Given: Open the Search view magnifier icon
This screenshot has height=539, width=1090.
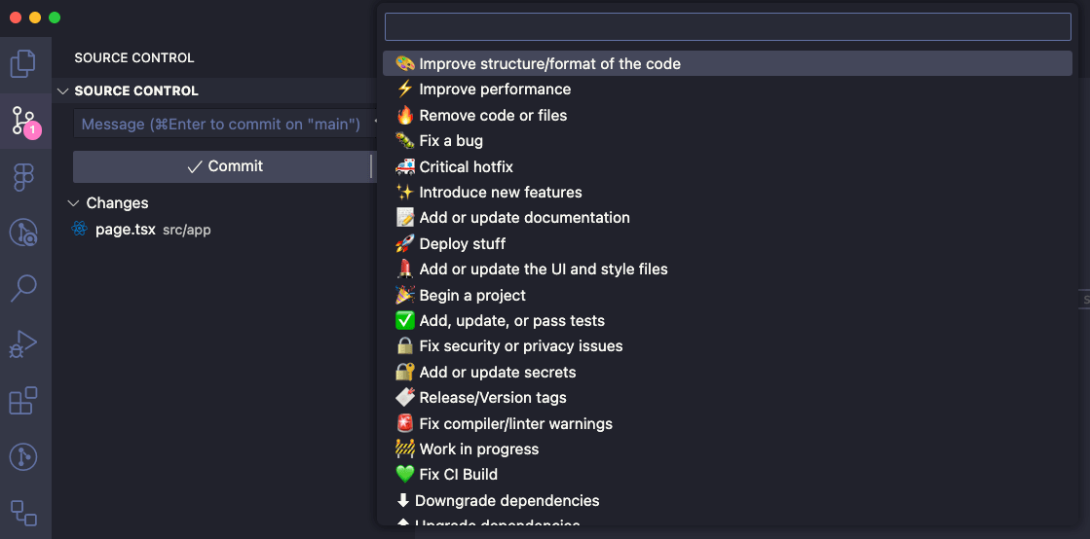Looking at the screenshot, I should pos(23,288).
